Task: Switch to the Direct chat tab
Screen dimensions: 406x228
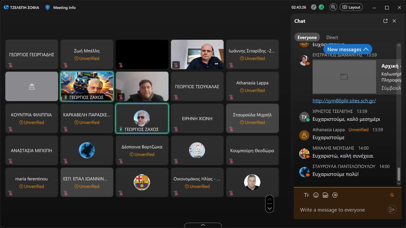Action: click(x=332, y=37)
